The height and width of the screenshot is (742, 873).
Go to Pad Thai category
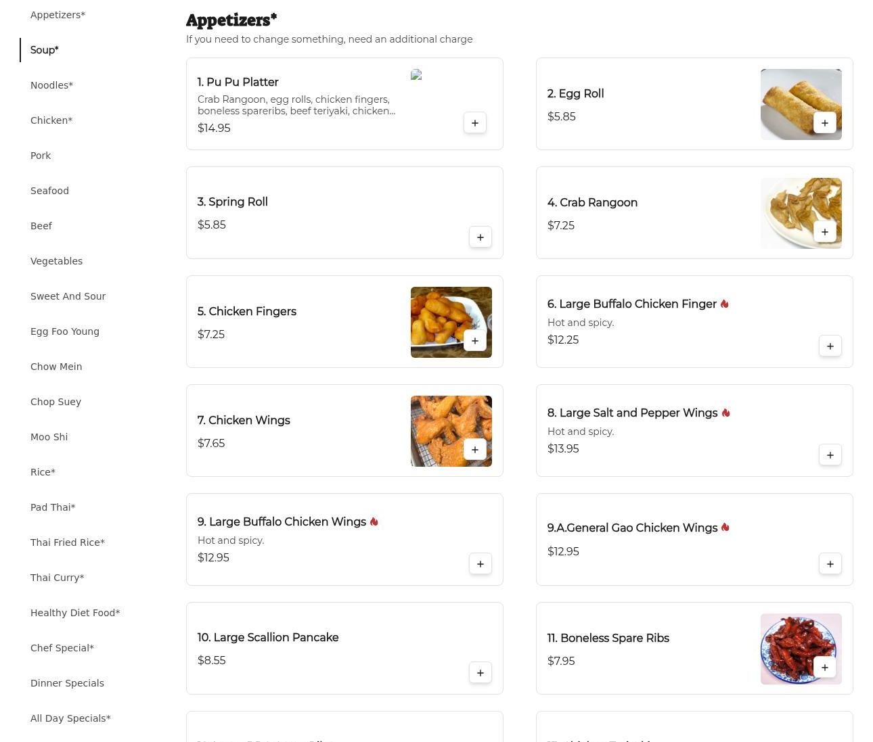point(53,507)
